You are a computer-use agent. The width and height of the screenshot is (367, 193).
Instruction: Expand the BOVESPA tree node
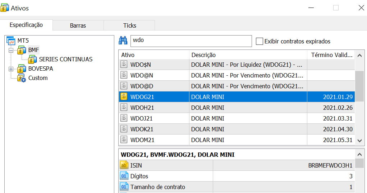pyautogui.click(x=11, y=69)
